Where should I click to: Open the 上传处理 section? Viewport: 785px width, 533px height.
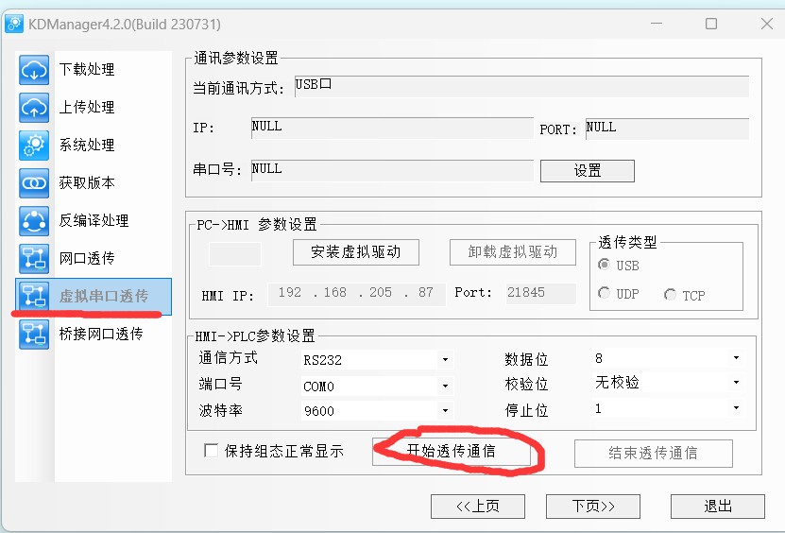pos(87,107)
